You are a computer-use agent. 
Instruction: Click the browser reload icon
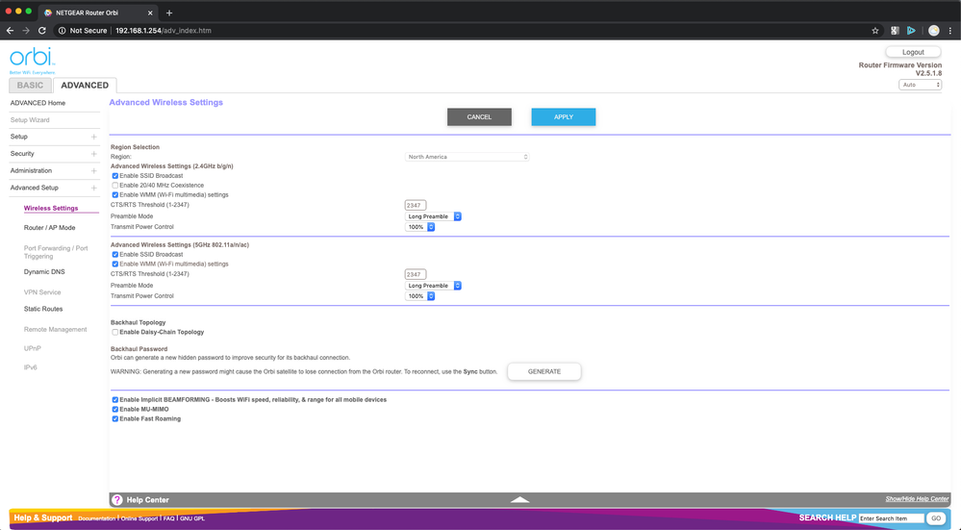(41, 31)
